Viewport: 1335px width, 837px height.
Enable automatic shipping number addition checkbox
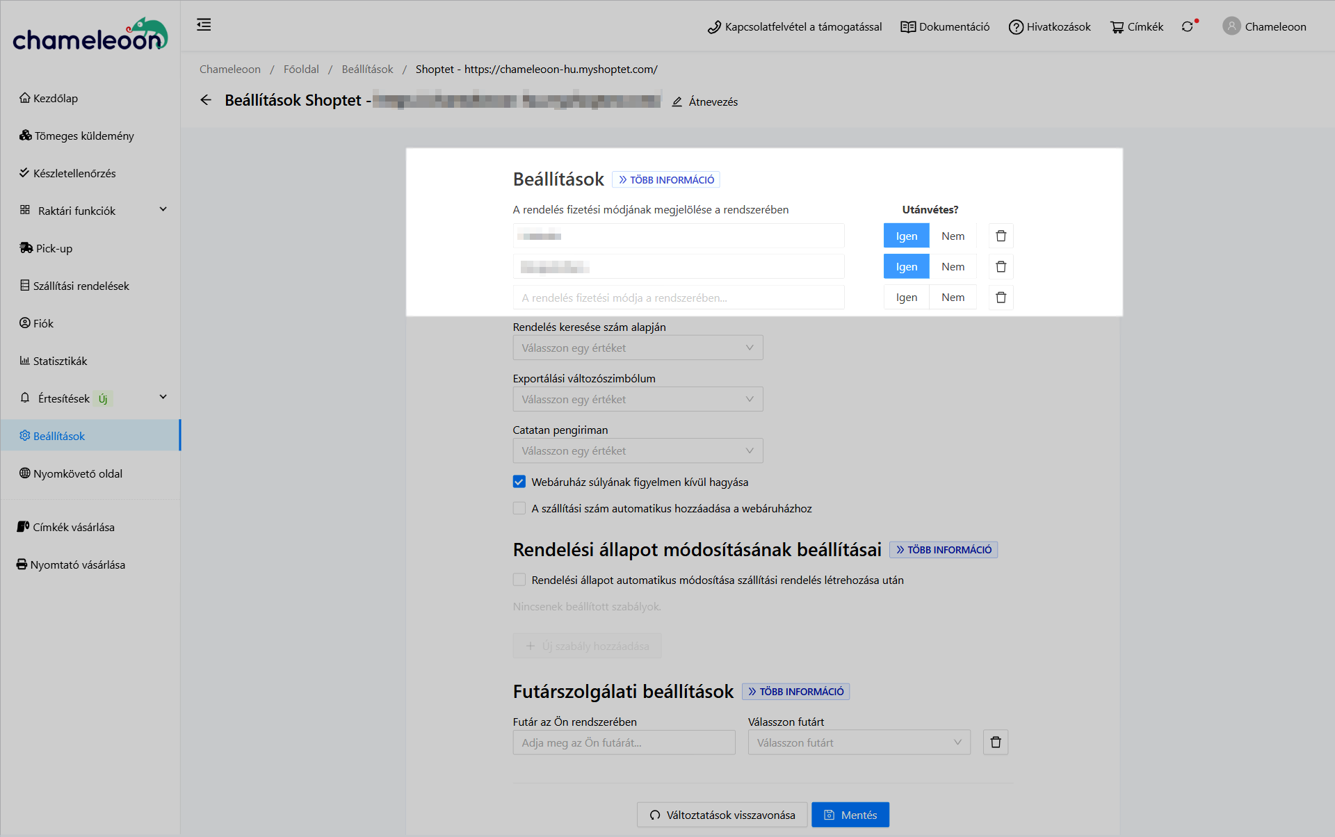(x=519, y=508)
